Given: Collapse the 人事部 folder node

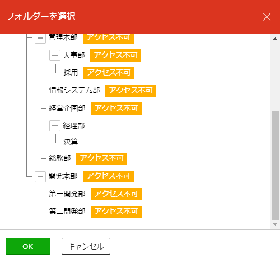Looking at the screenshot, I should [x=55, y=55].
